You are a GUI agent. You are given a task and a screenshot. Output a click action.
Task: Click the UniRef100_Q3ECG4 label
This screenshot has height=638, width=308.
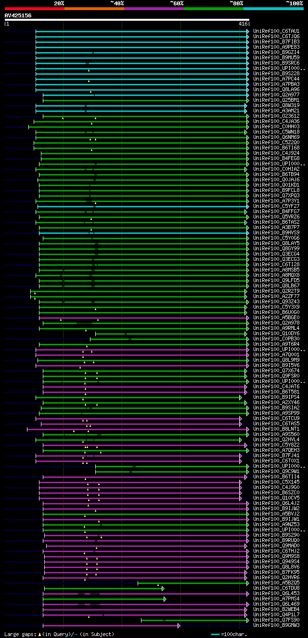pyautogui.click(x=276, y=254)
